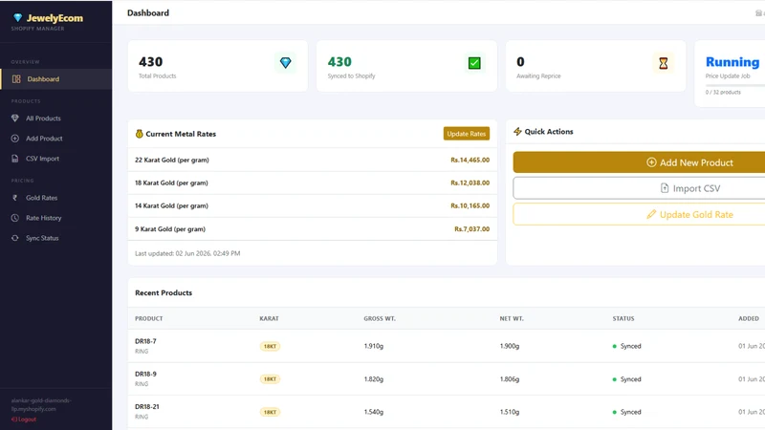This screenshot has width=765, height=430.
Task: Click the blue diamond icon on Total Products card
Action: coord(285,63)
